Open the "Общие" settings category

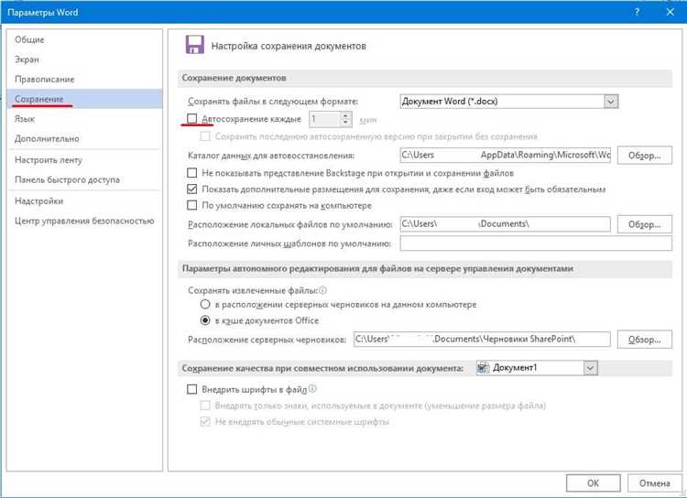[29, 39]
